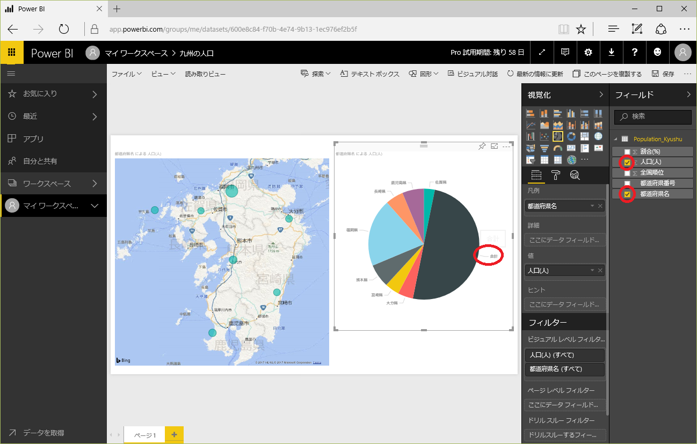Open the settings gear
The image size is (697, 444).
click(589, 52)
